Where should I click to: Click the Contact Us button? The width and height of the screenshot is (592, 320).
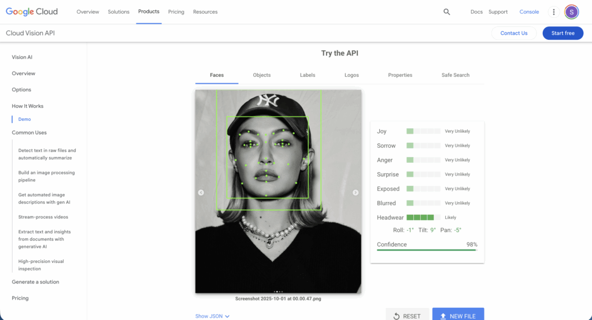pyautogui.click(x=513, y=33)
